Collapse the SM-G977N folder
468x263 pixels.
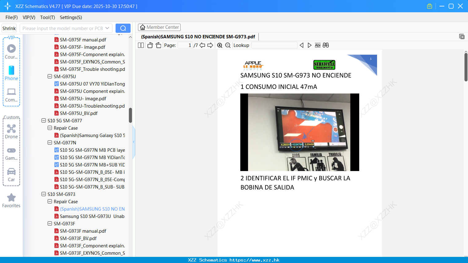click(x=50, y=143)
